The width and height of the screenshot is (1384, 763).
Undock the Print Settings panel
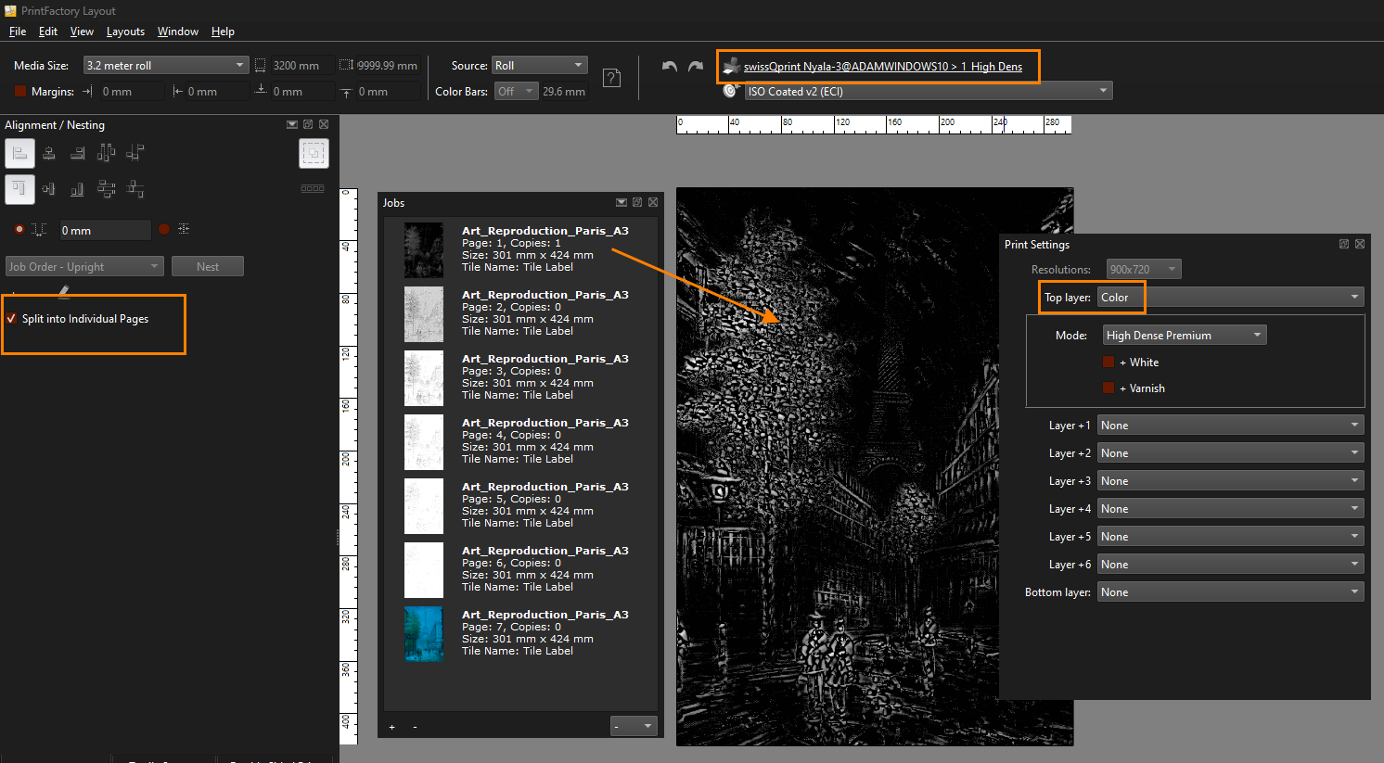coord(1344,244)
